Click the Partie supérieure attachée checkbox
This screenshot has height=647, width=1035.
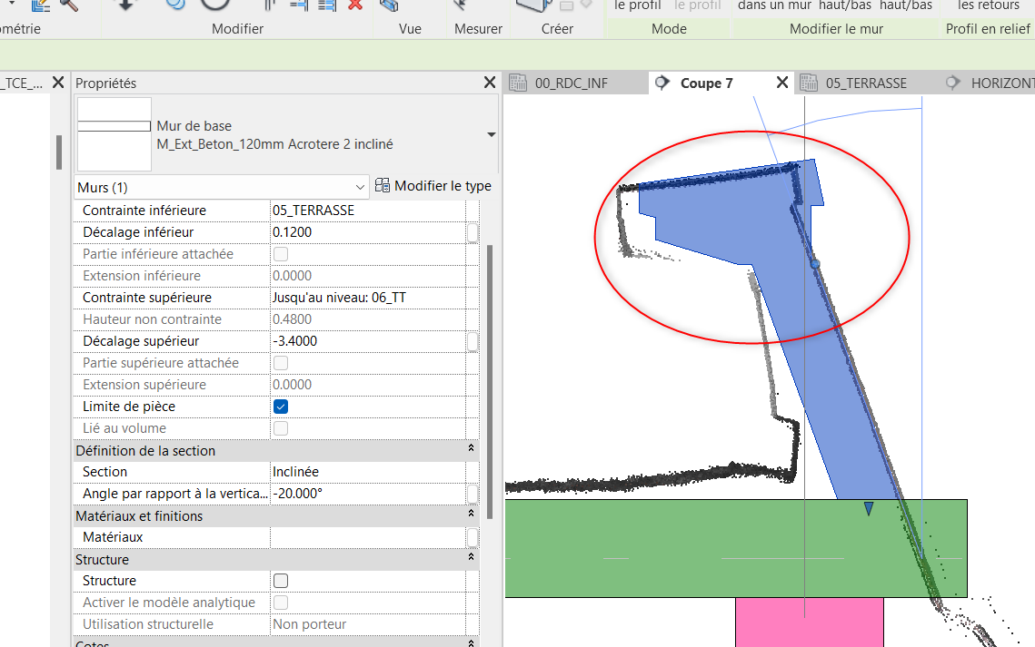coord(281,363)
